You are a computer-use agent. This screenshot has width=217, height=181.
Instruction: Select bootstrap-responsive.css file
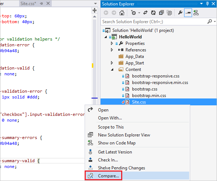pos(156,76)
